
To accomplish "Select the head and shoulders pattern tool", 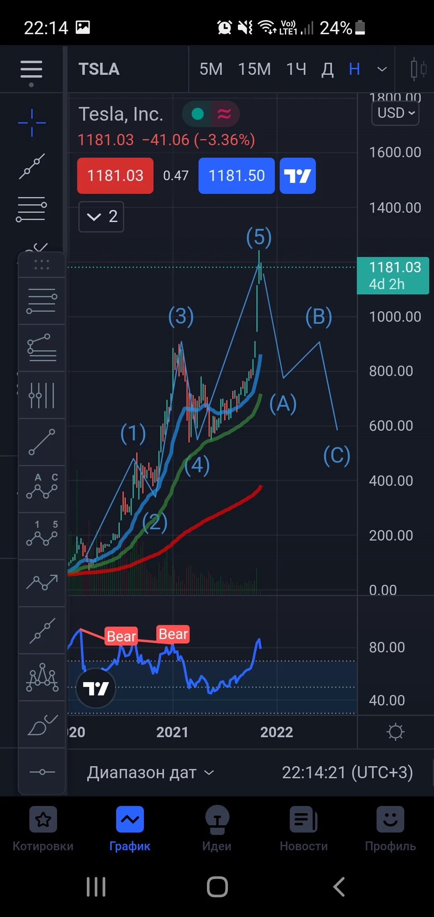I will 42,677.
